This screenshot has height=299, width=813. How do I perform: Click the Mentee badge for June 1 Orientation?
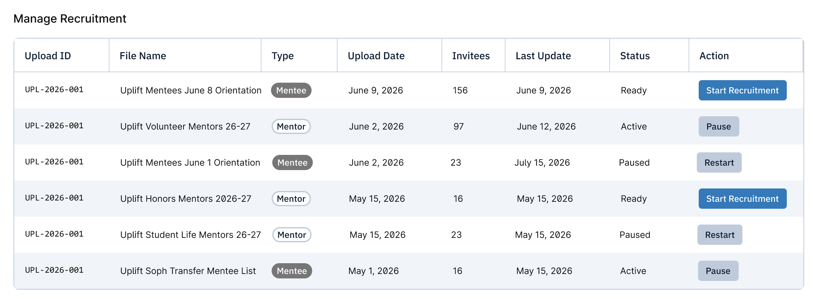292,162
